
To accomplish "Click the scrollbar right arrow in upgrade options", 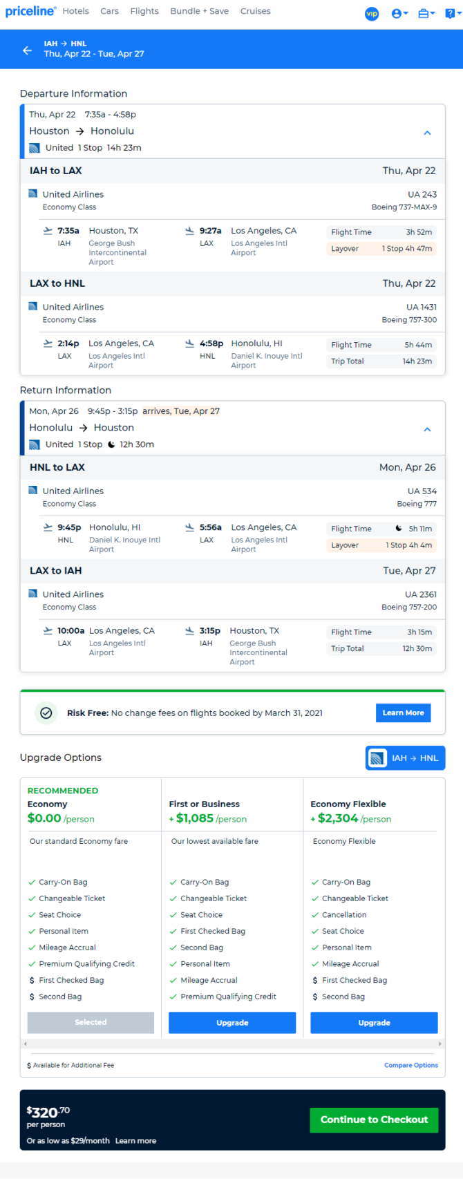I will [x=440, y=1044].
